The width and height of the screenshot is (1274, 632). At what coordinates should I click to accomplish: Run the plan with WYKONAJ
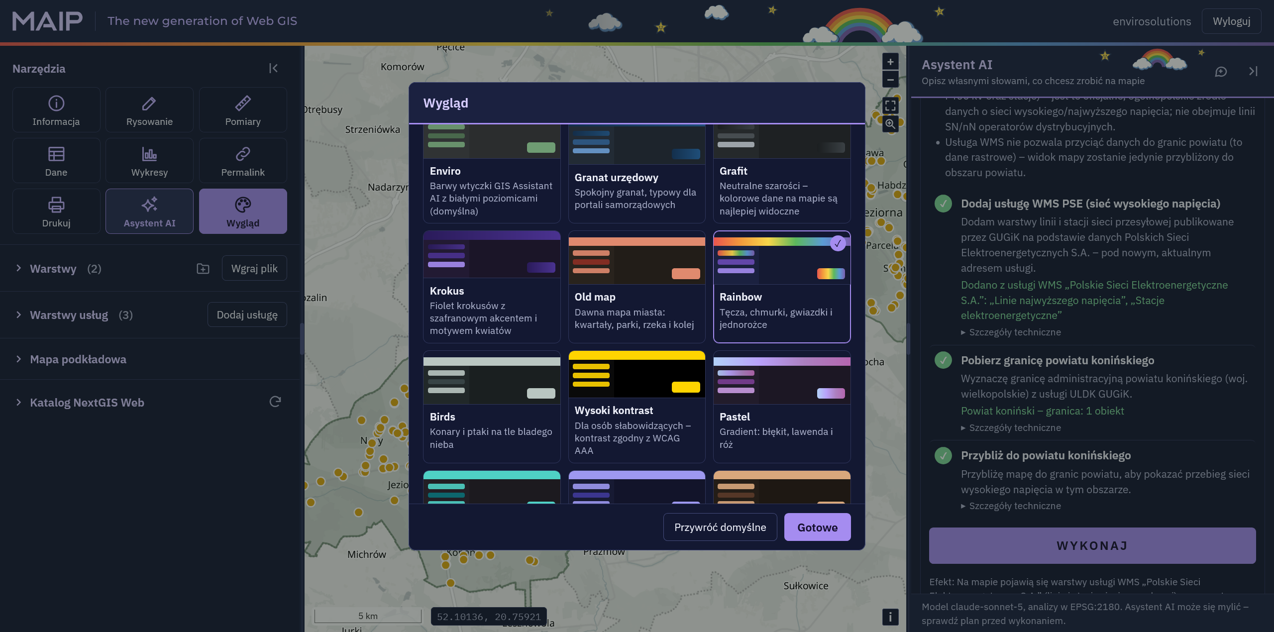1092,545
